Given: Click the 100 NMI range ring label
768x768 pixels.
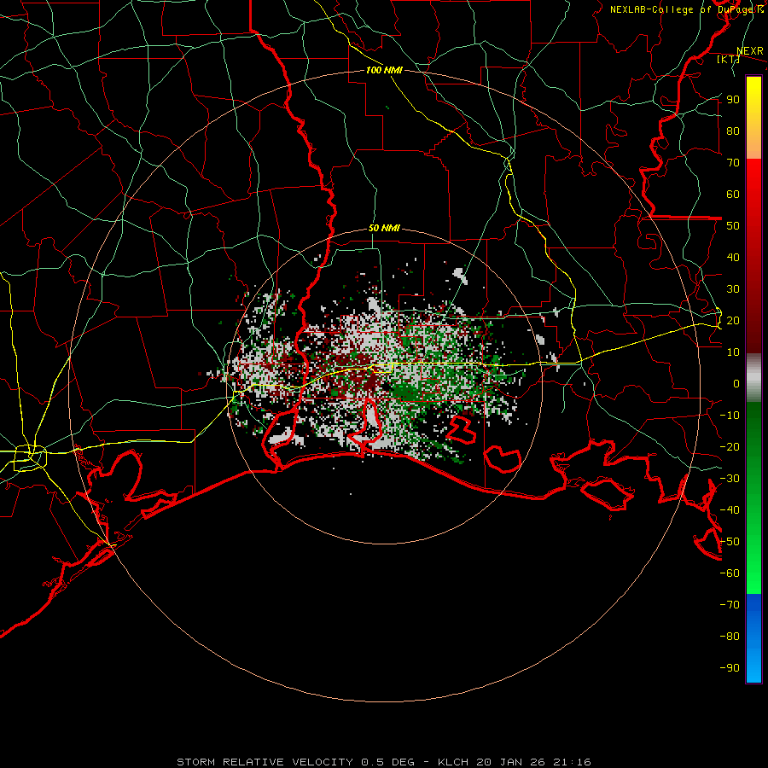Looking at the screenshot, I should click(x=384, y=70).
